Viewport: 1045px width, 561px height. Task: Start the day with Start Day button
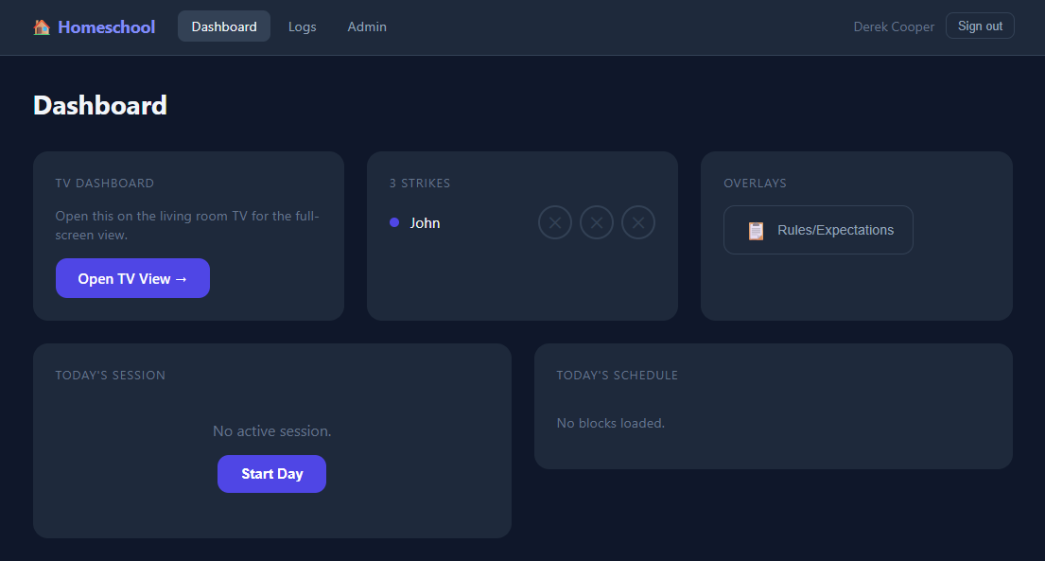(x=271, y=474)
